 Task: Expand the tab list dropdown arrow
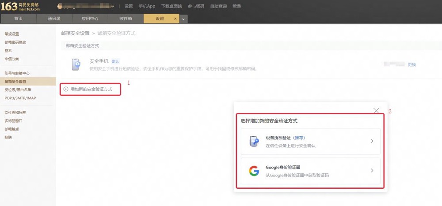[x=183, y=19]
